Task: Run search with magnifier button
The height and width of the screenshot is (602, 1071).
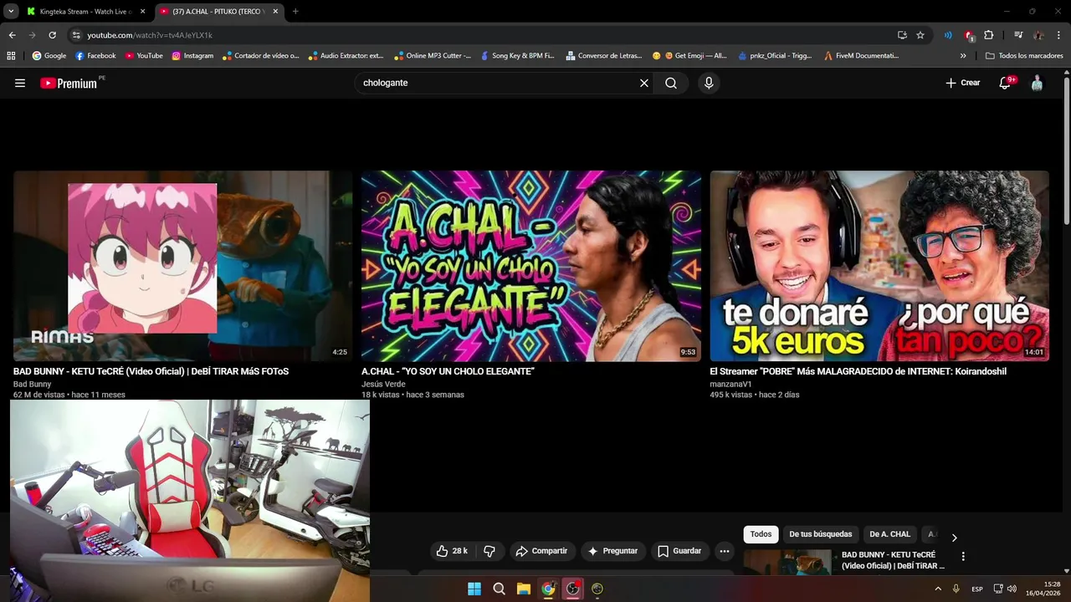Action: point(671,83)
